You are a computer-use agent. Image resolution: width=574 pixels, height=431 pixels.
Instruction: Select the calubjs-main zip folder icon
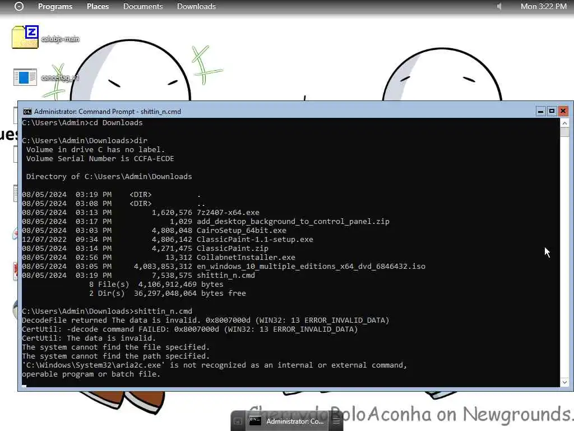[x=25, y=37]
